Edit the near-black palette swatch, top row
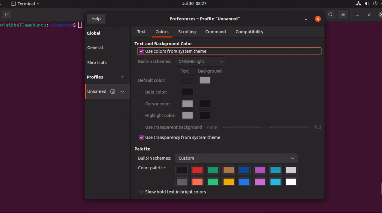Screen dimensions: 382x213 (182, 170)
